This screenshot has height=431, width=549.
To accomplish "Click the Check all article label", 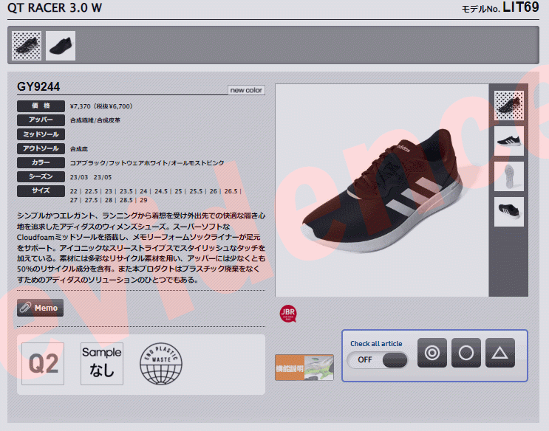I will coord(376,343).
